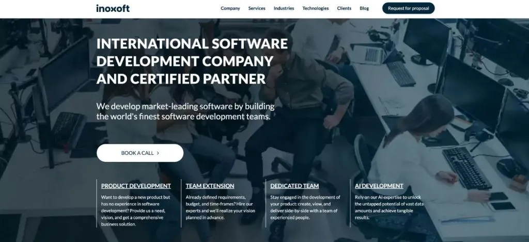Open the Blog page
Image resolution: width=529 pixels, height=242 pixels.
pyautogui.click(x=364, y=8)
